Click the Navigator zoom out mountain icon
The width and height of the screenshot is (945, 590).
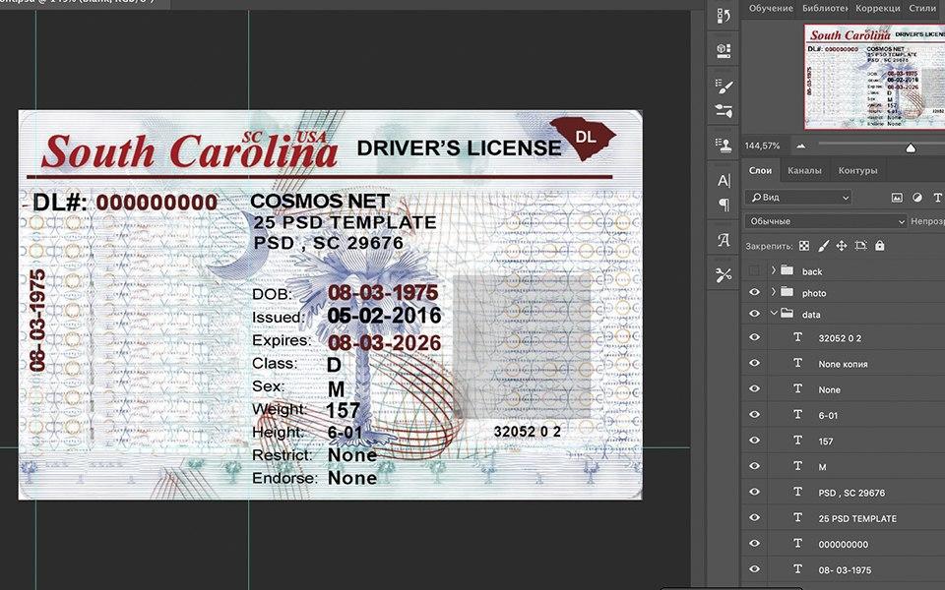pos(801,146)
